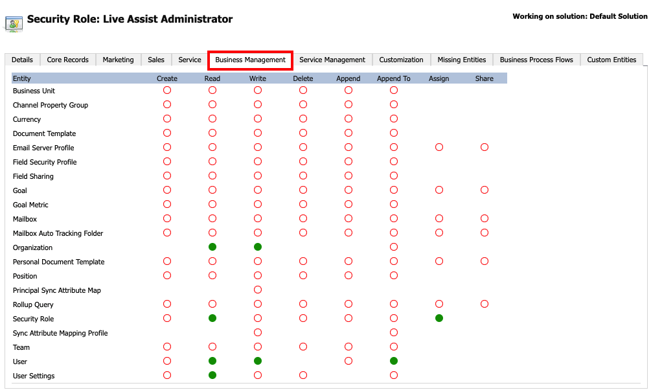Toggle Delete privilege for Personal Document Template
Screen dimensions: 651x390
(303, 261)
